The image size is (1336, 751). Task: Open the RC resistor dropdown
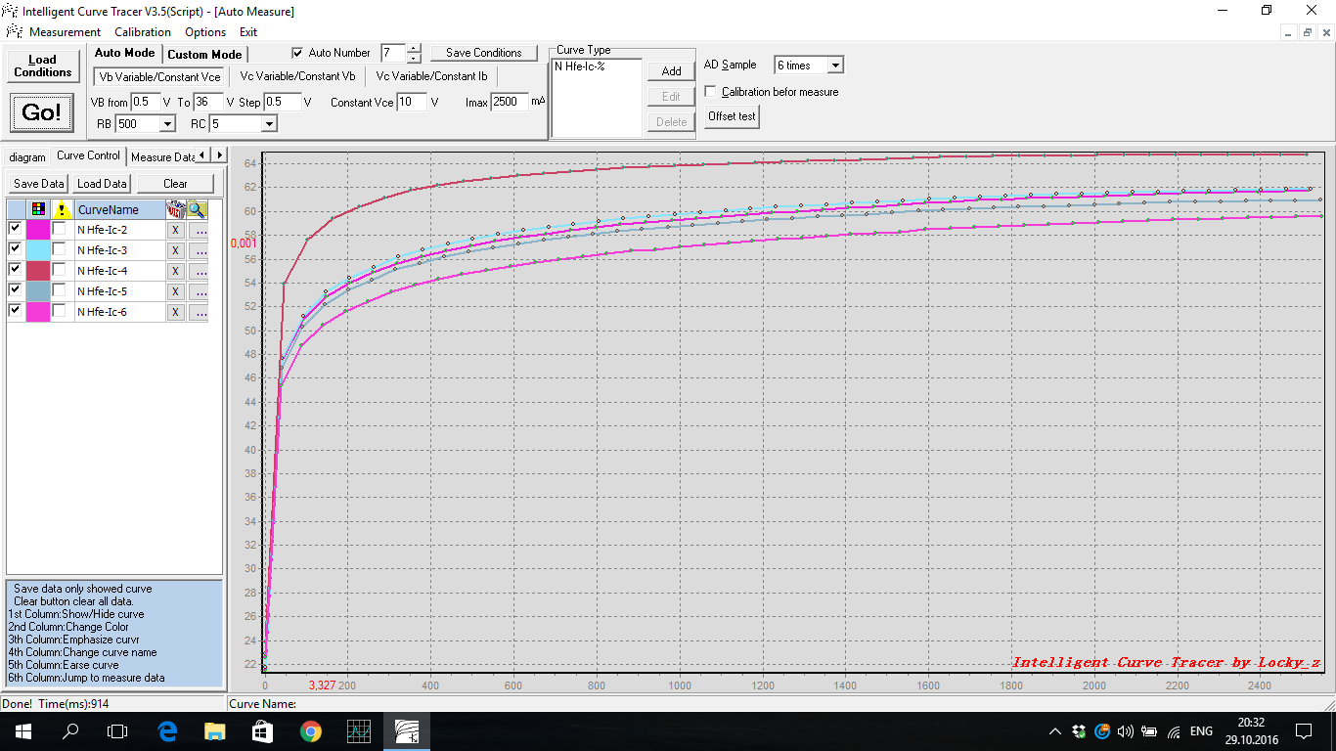269,124
